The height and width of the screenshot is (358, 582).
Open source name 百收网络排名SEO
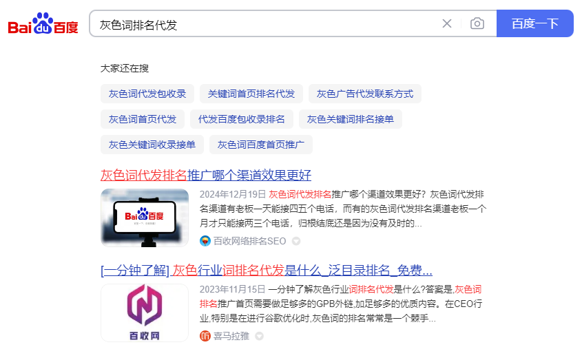[250, 241]
